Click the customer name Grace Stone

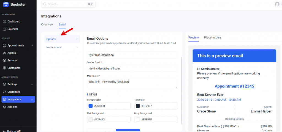(206, 111)
